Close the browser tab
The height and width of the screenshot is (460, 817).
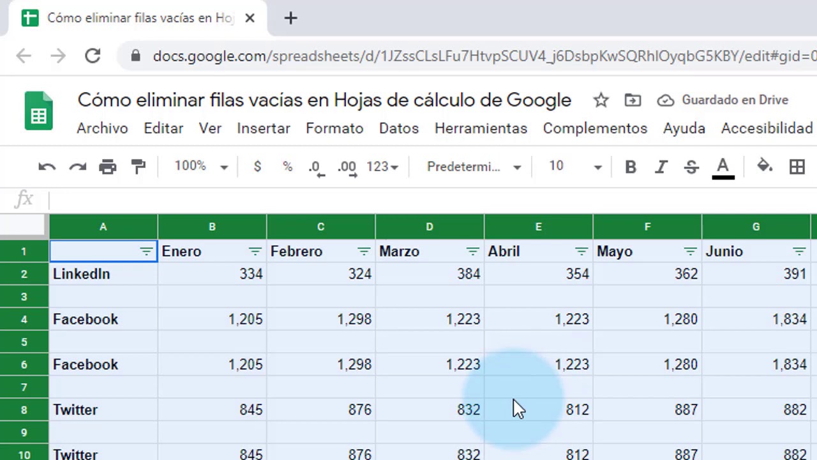click(250, 18)
